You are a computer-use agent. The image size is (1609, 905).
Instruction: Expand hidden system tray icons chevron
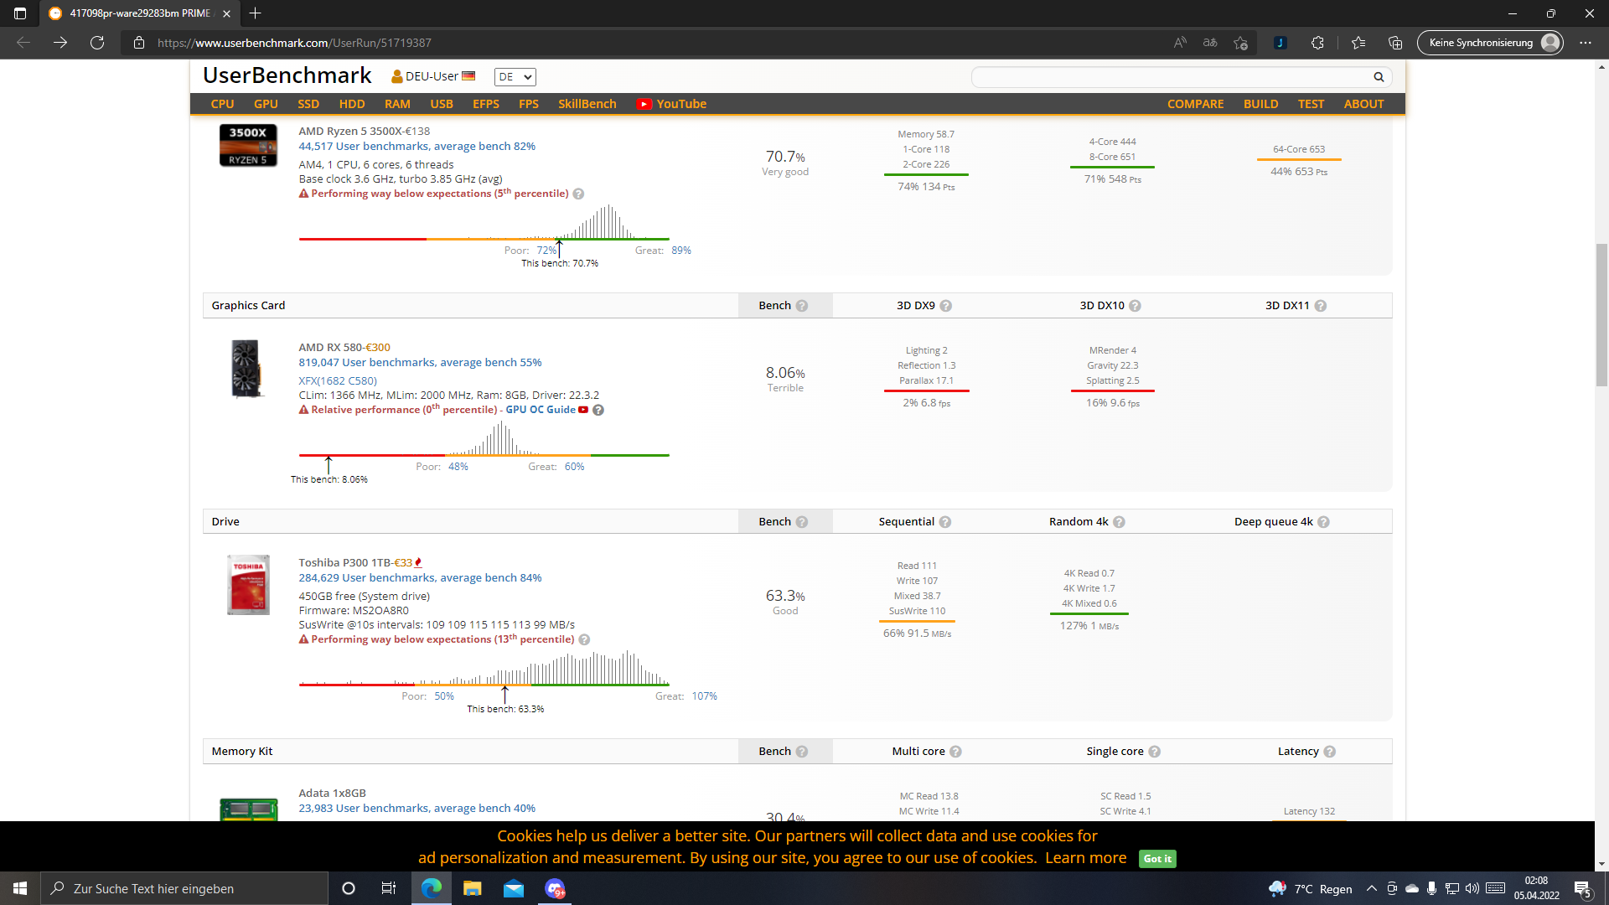1371,888
